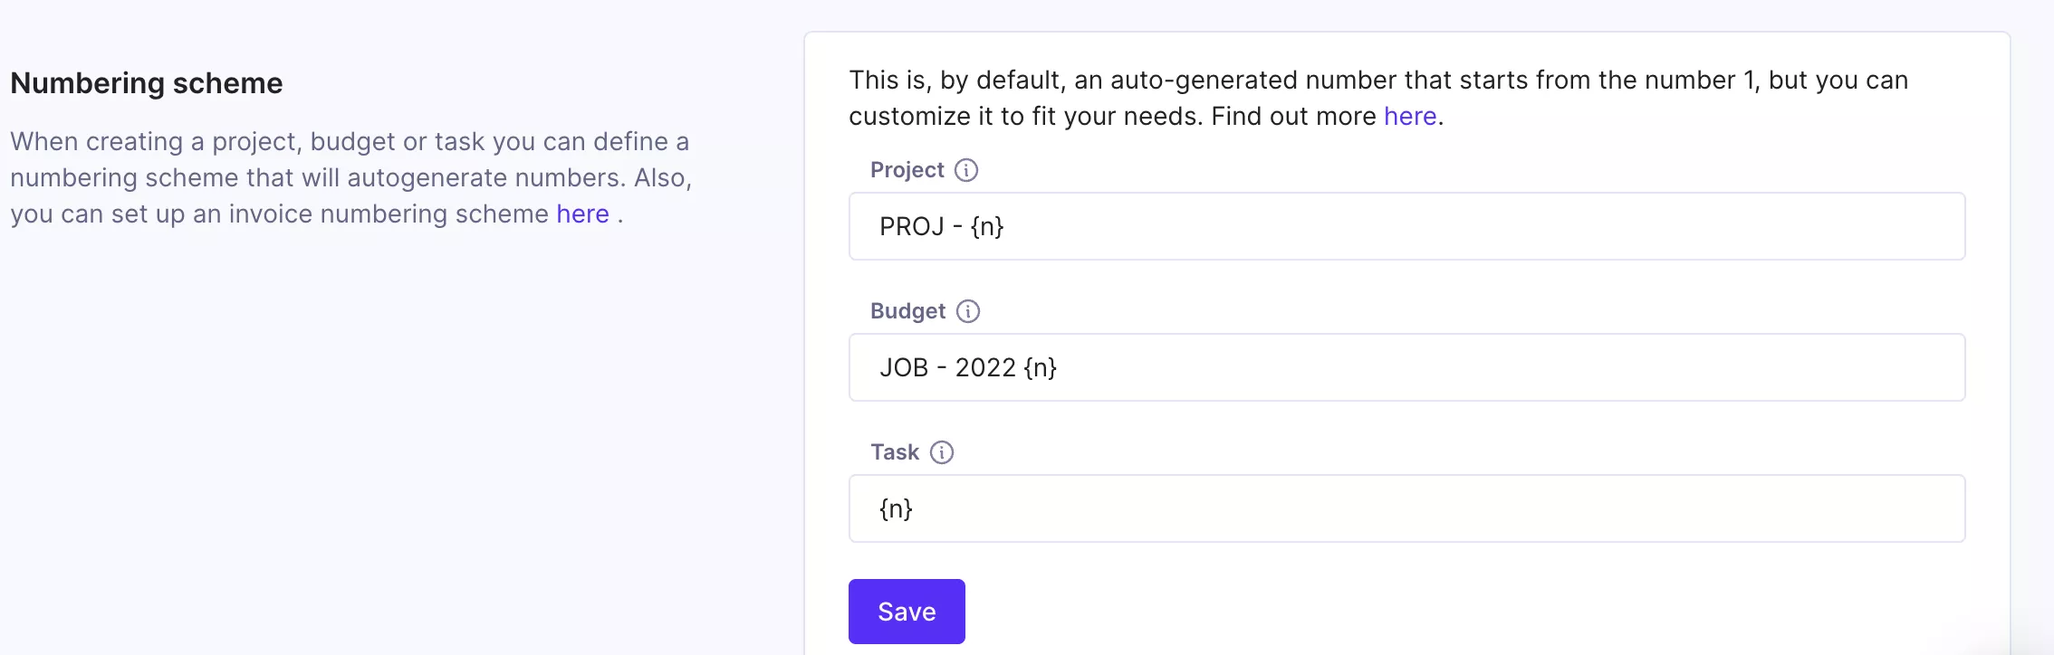The height and width of the screenshot is (655, 2054).
Task: Click the Budget field label
Action: point(907,311)
